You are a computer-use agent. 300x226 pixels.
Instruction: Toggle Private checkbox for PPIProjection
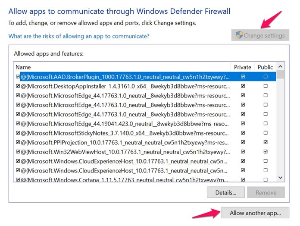[243, 142]
